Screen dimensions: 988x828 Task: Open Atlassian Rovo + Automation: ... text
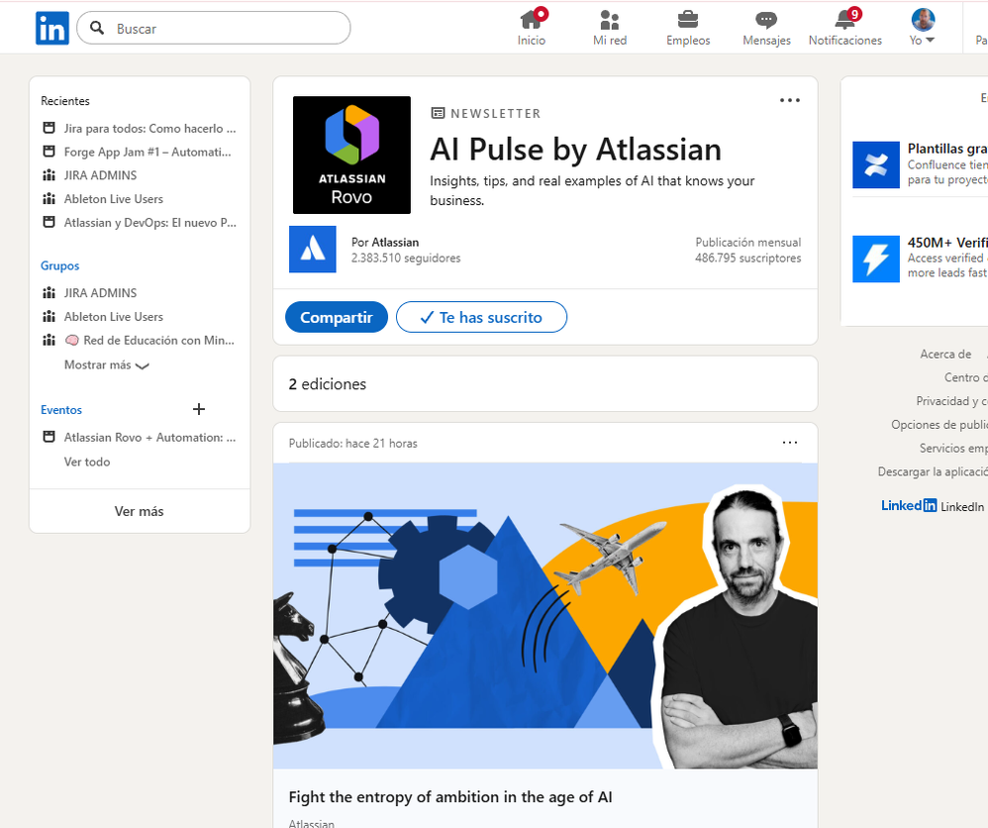149,437
